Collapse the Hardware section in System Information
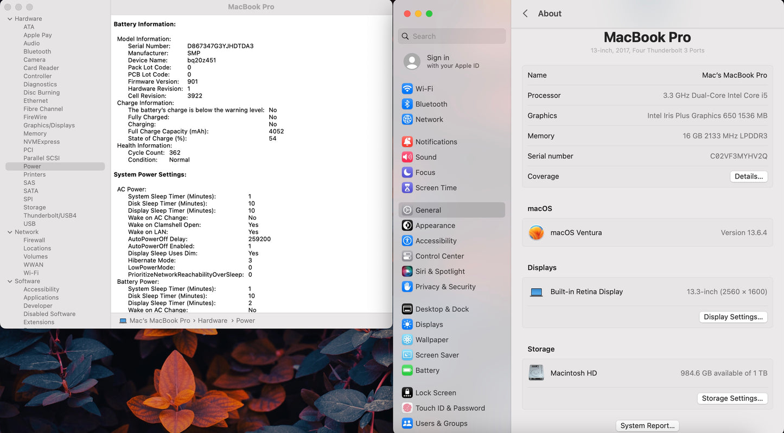784x433 pixels. (x=10, y=19)
